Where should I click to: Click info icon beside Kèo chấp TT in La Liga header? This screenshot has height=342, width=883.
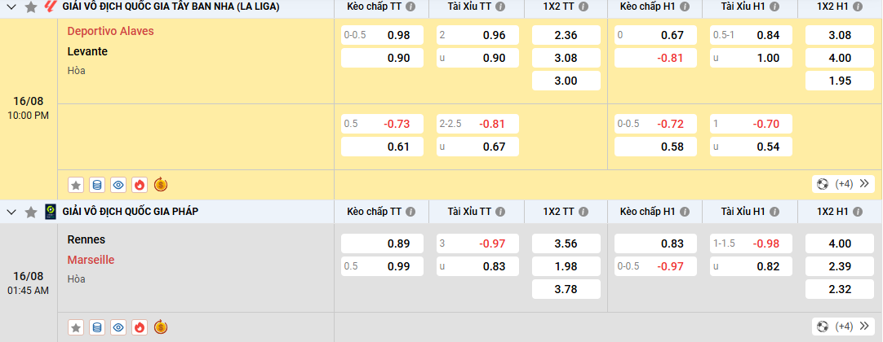coord(410,7)
